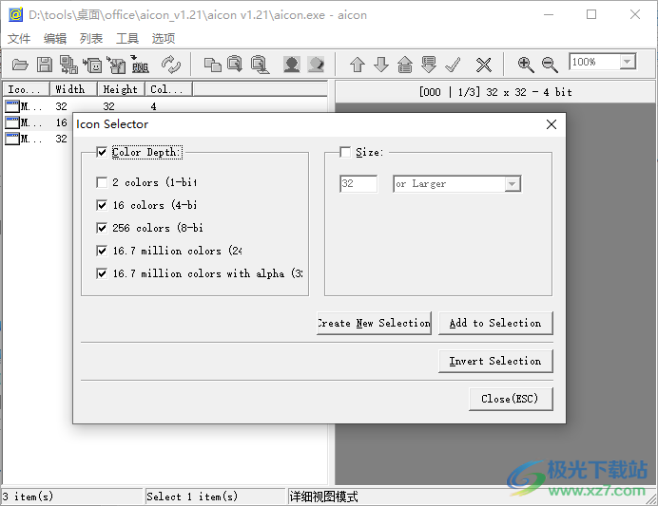658x506 pixels.
Task: Click the save-selected-icons toolbar icon
Action: 68,65
